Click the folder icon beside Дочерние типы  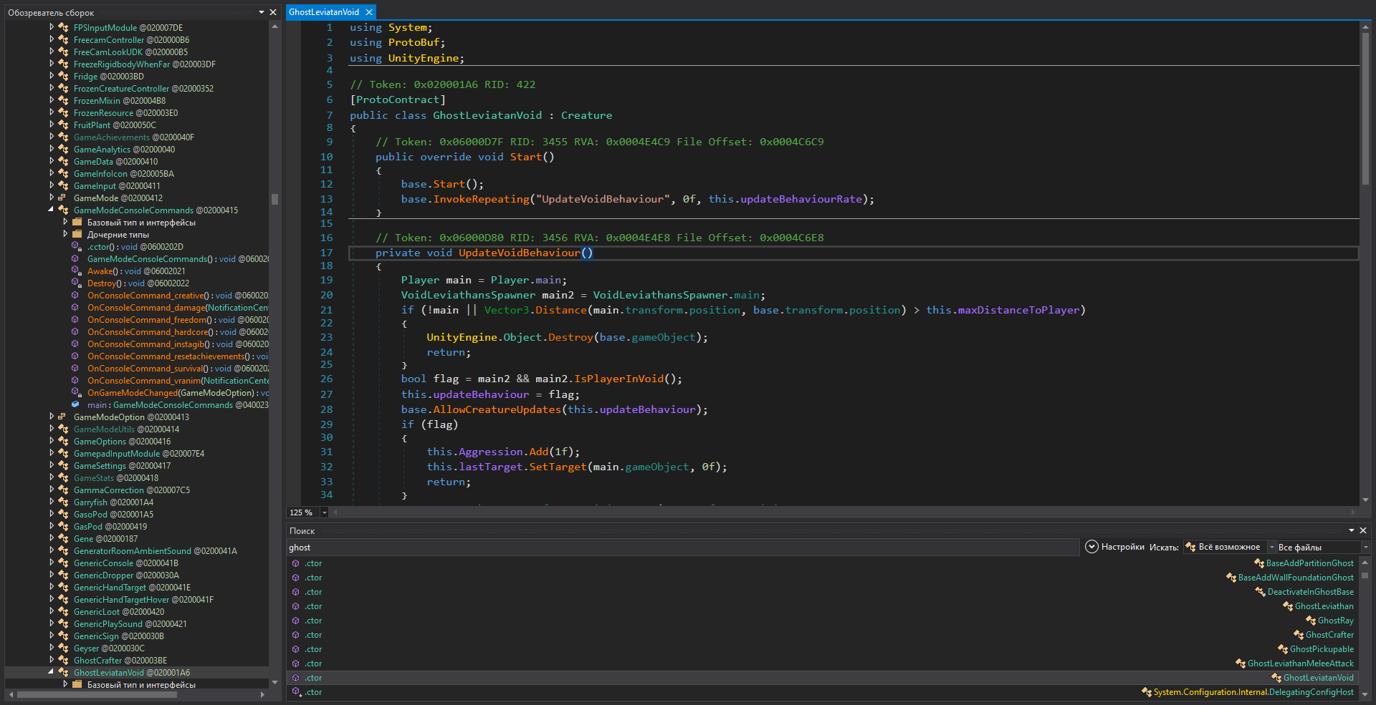77,235
